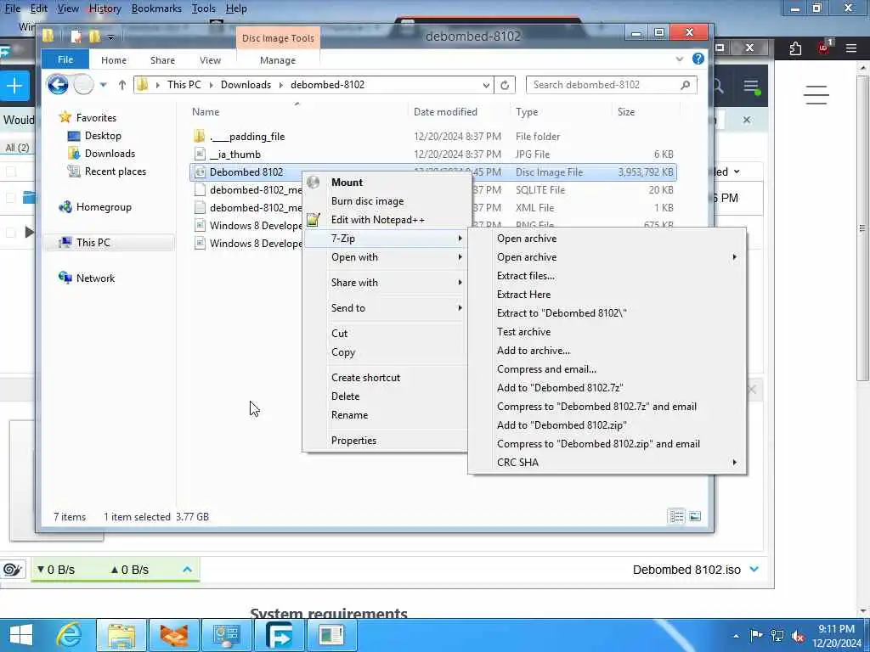Image resolution: width=870 pixels, height=652 pixels.
Task: Sort by the Date modified column header
Action: (445, 112)
